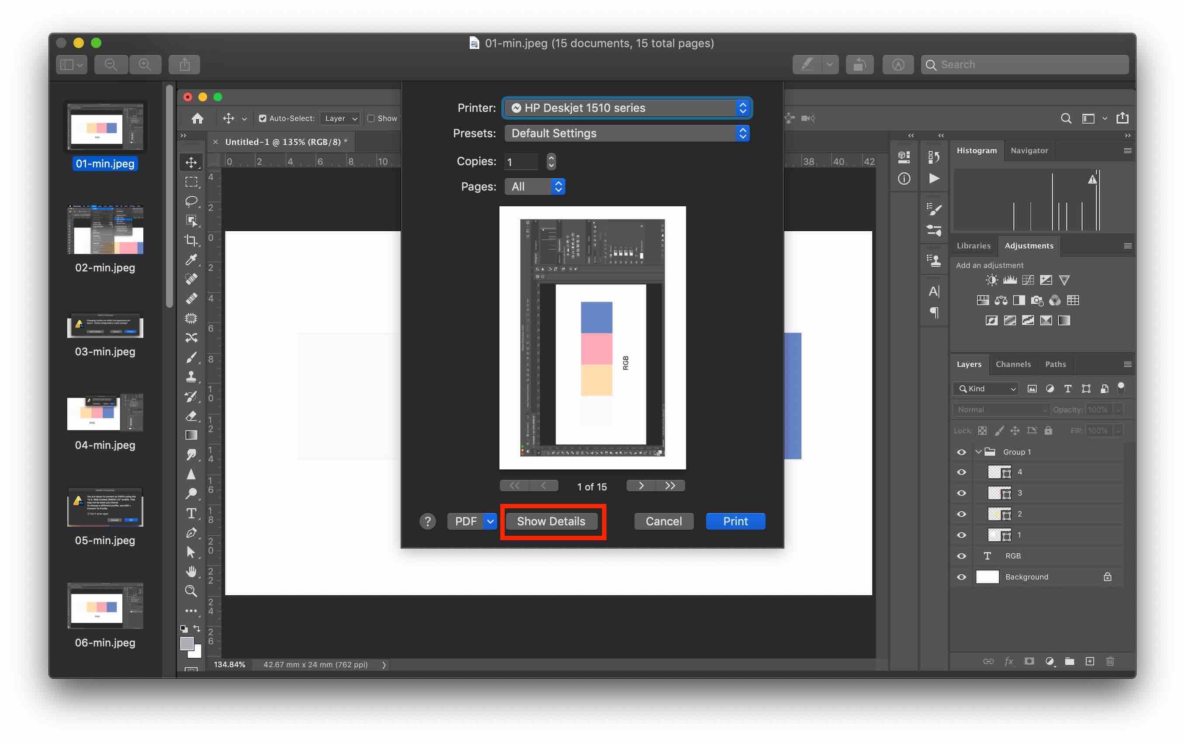Hide the Background layer visibility eye
This screenshot has height=743, width=1185.
coord(961,577)
